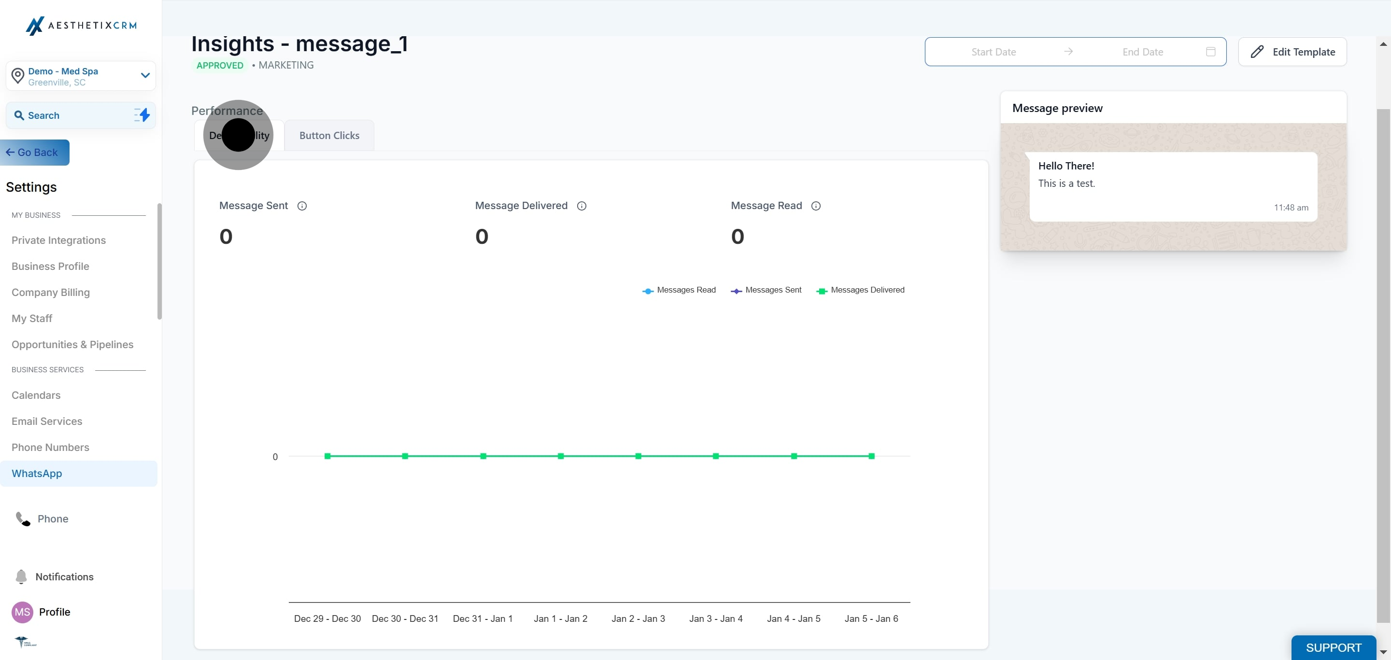Click the Notifications bell icon
The height and width of the screenshot is (660, 1391).
[21, 576]
